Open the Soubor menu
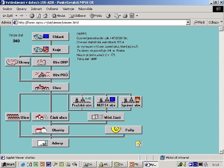This screenshot has width=224, height=168. point(7,9)
